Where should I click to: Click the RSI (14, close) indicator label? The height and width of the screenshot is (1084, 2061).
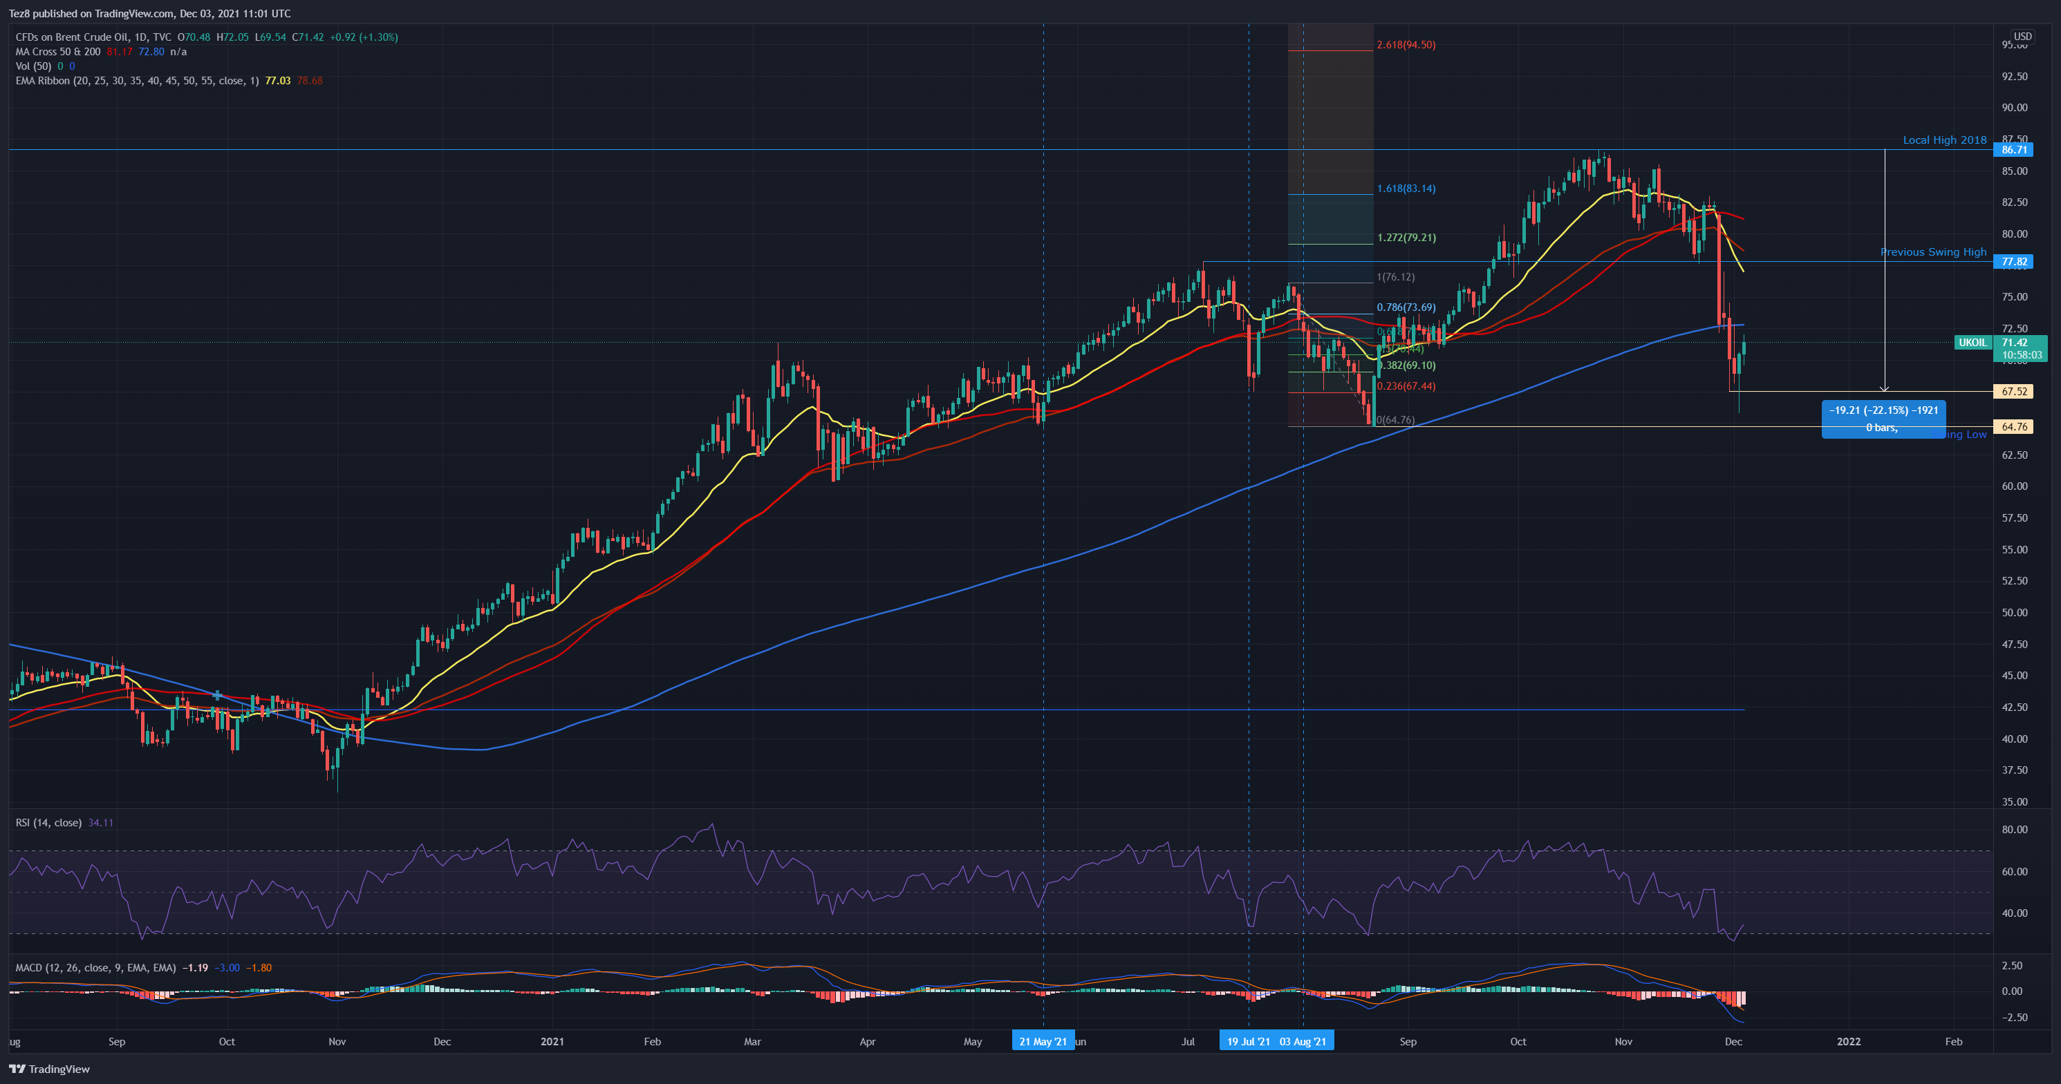48,821
